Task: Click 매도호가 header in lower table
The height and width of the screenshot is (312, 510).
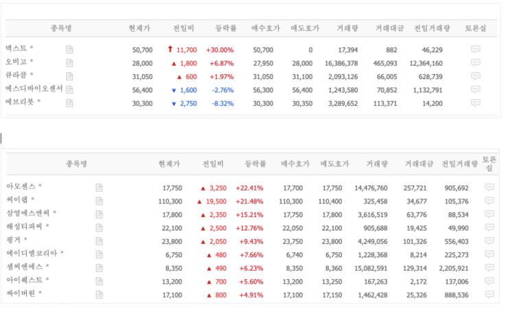Action: (335, 164)
